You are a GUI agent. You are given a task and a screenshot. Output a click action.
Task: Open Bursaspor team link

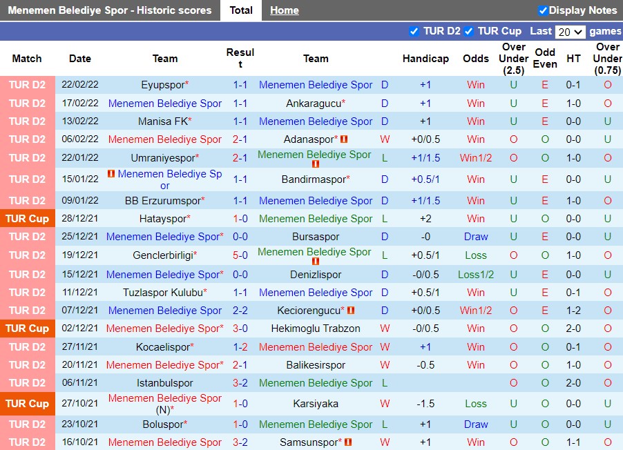point(316,237)
